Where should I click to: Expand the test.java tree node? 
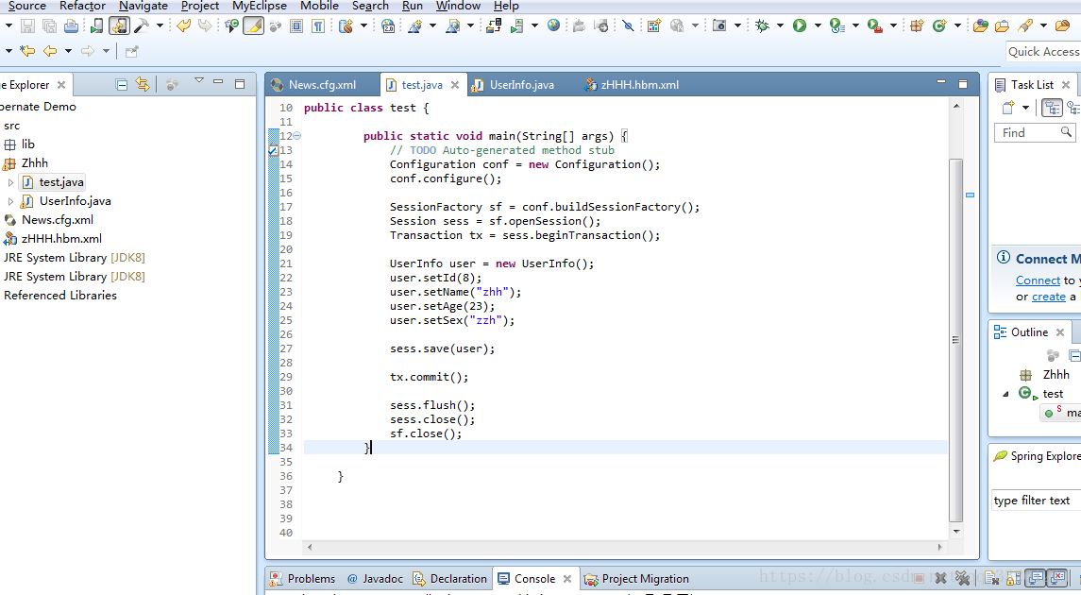pyautogui.click(x=10, y=182)
